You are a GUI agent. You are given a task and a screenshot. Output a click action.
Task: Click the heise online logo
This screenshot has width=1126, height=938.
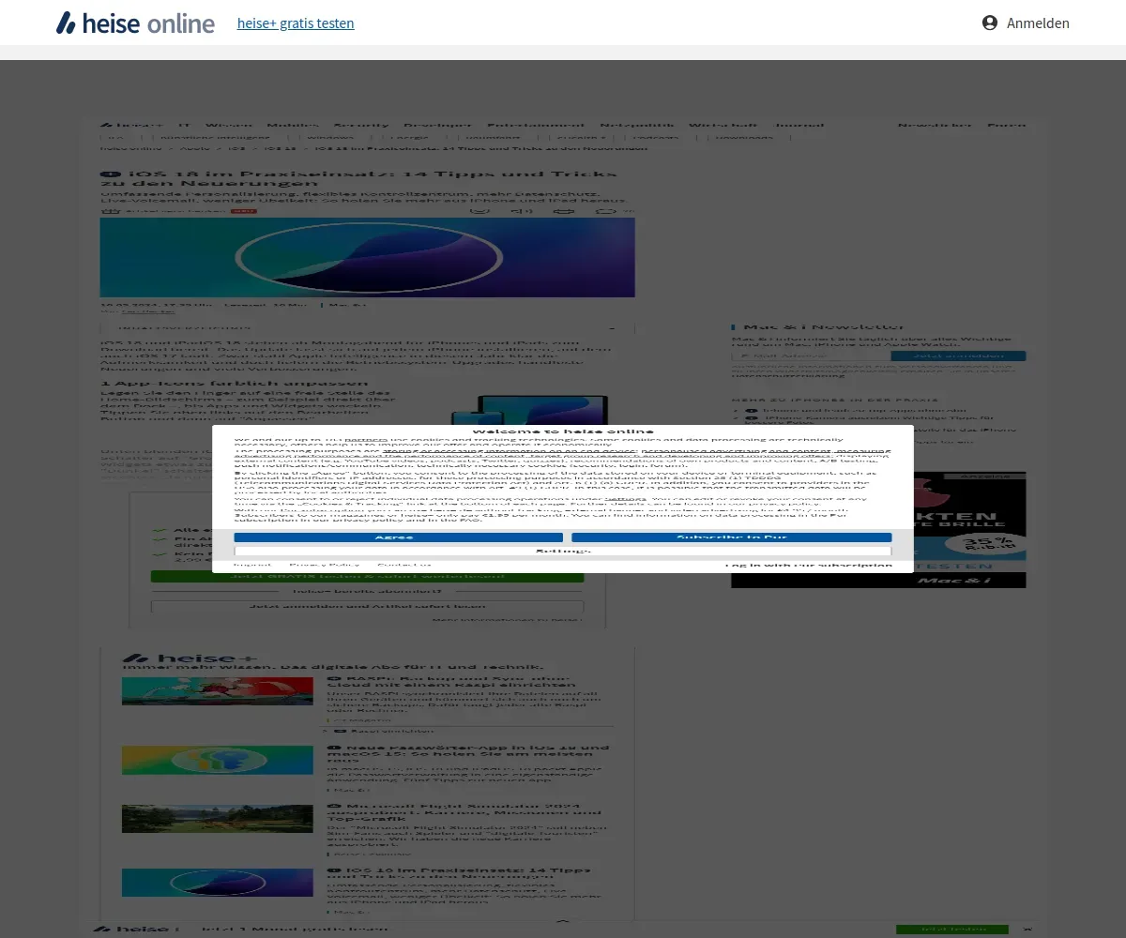(135, 23)
